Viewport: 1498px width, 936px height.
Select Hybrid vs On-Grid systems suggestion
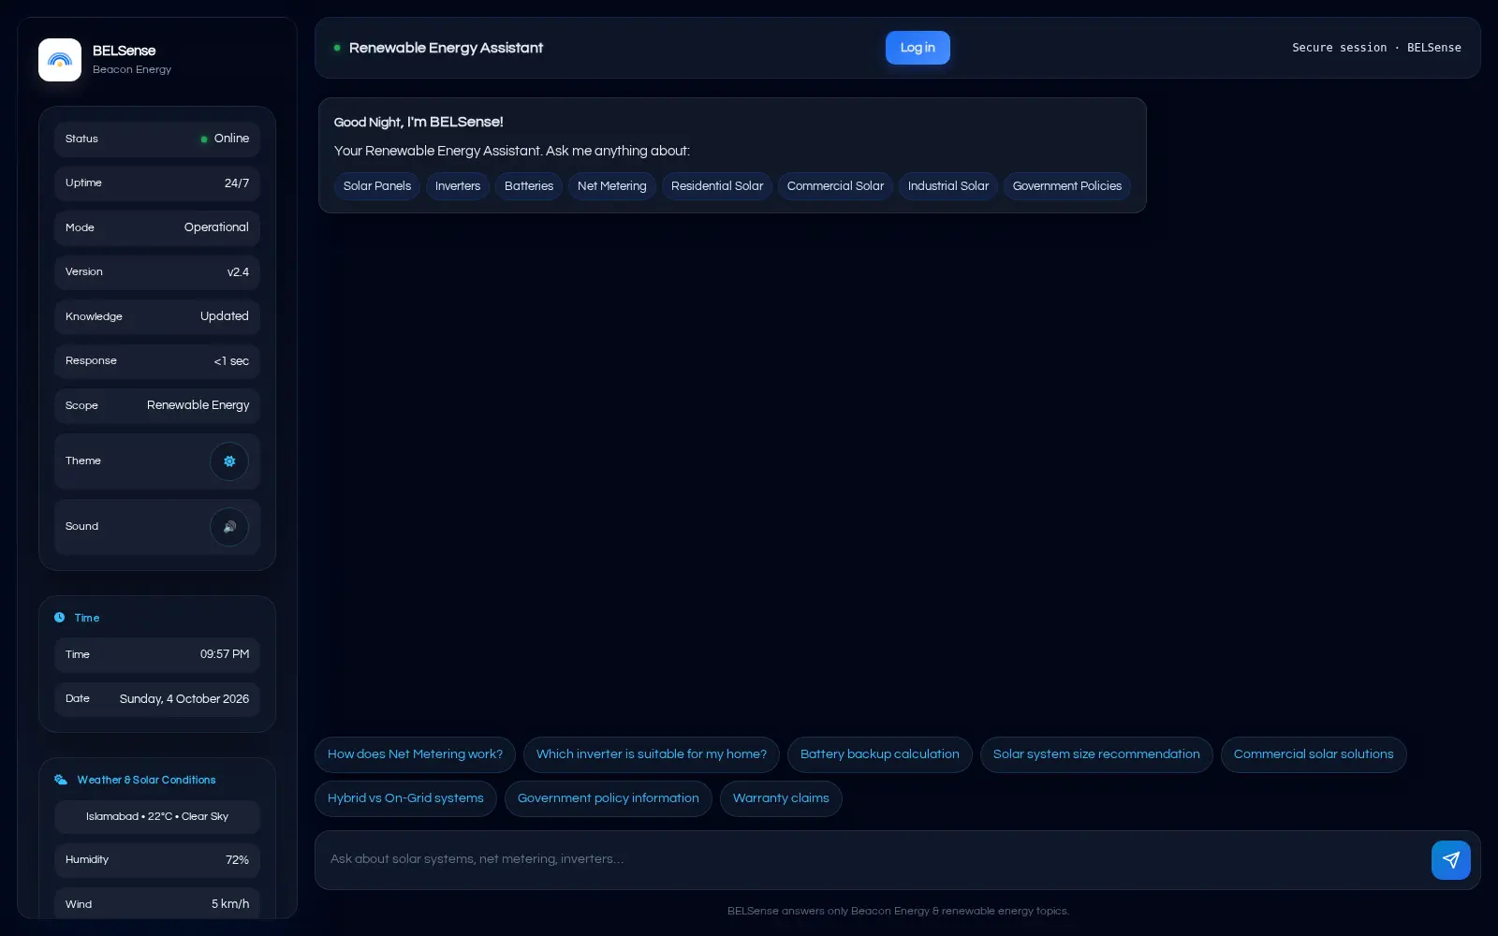click(x=405, y=798)
